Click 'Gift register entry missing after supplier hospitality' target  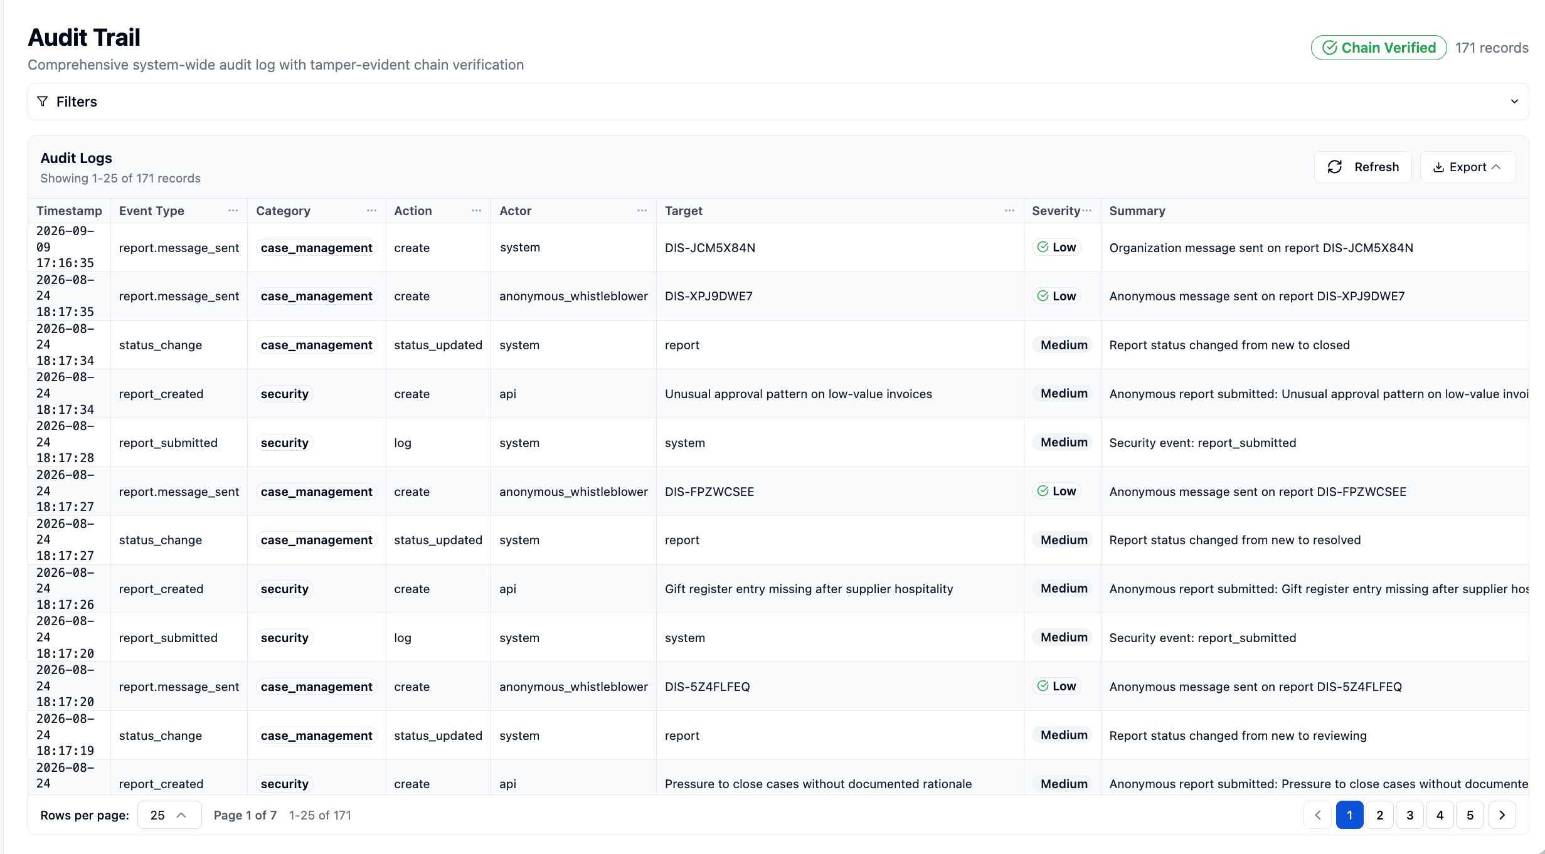pos(809,589)
